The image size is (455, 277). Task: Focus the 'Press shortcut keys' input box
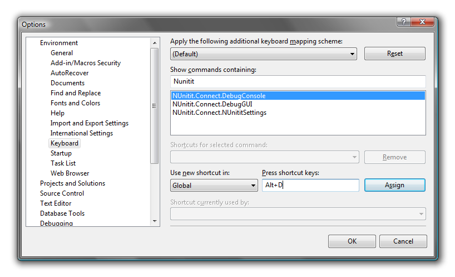[310, 185]
